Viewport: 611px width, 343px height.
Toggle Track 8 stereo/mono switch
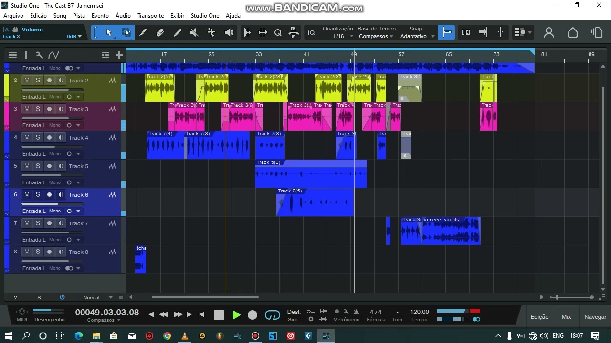[x=69, y=268]
